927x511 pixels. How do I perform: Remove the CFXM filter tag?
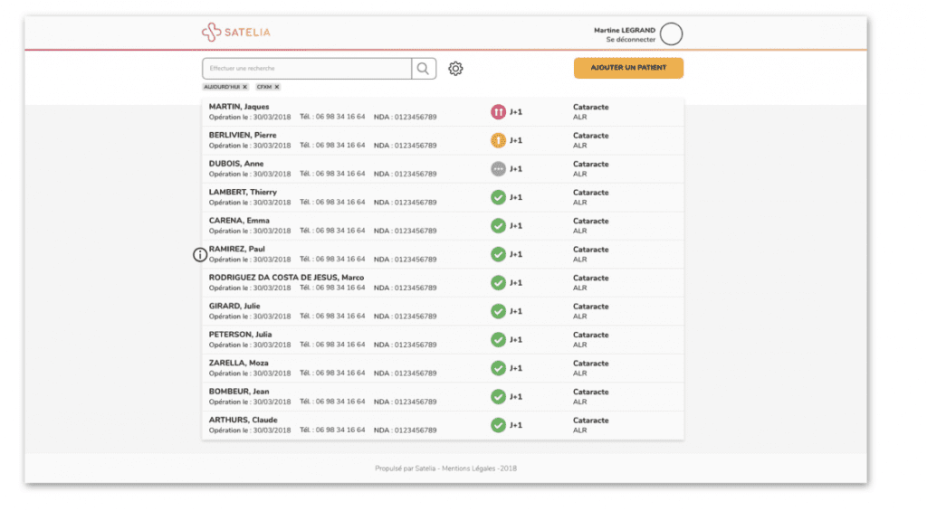click(277, 87)
